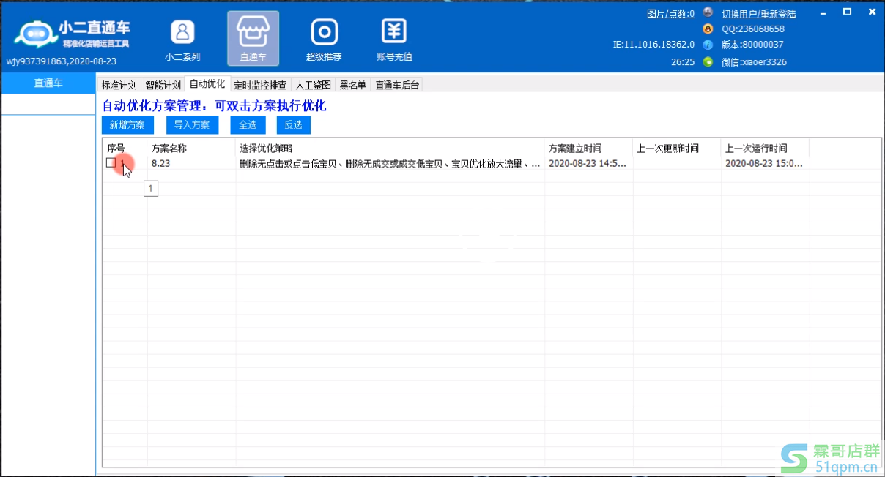This screenshot has height=477, width=885.
Task: Click the 全选 button
Action: pos(247,125)
